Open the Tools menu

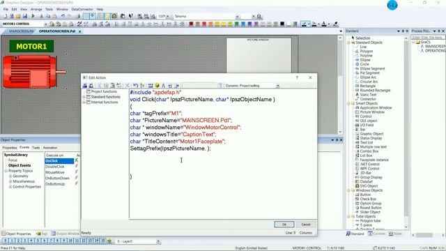[49, 9]
